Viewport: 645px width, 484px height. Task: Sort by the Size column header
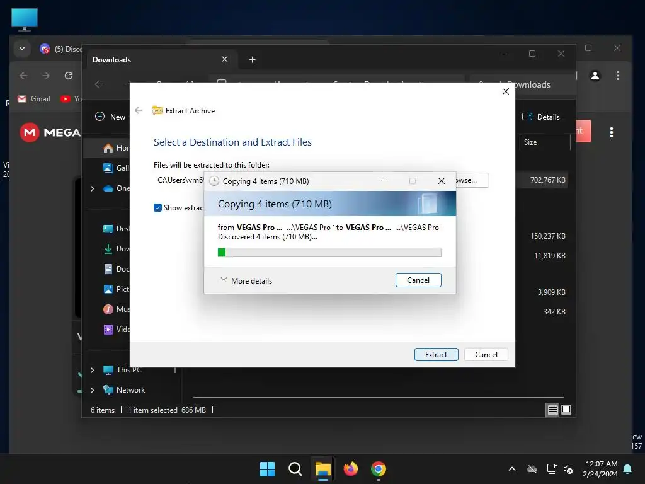coord(545,142)
